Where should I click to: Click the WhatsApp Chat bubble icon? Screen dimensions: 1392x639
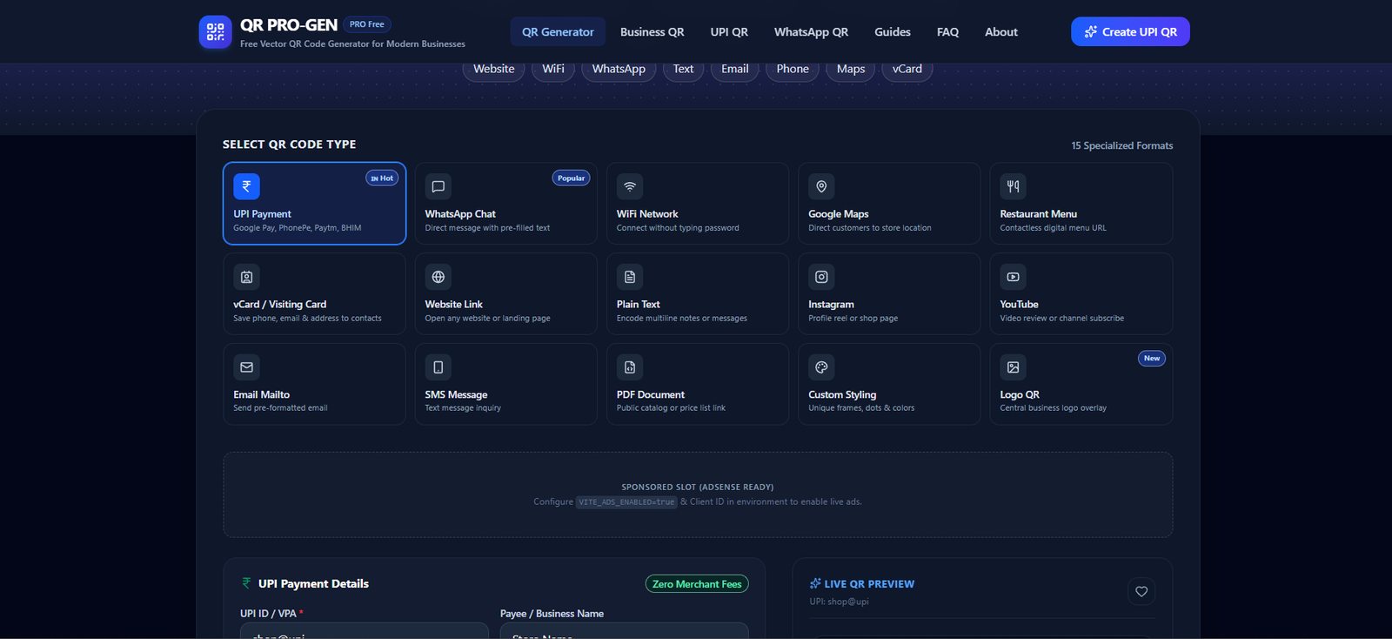(x=438, y=186)
